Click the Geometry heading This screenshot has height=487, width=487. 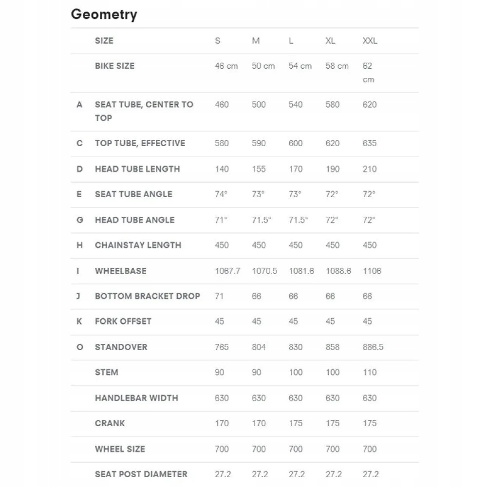[x=104, y=15]
